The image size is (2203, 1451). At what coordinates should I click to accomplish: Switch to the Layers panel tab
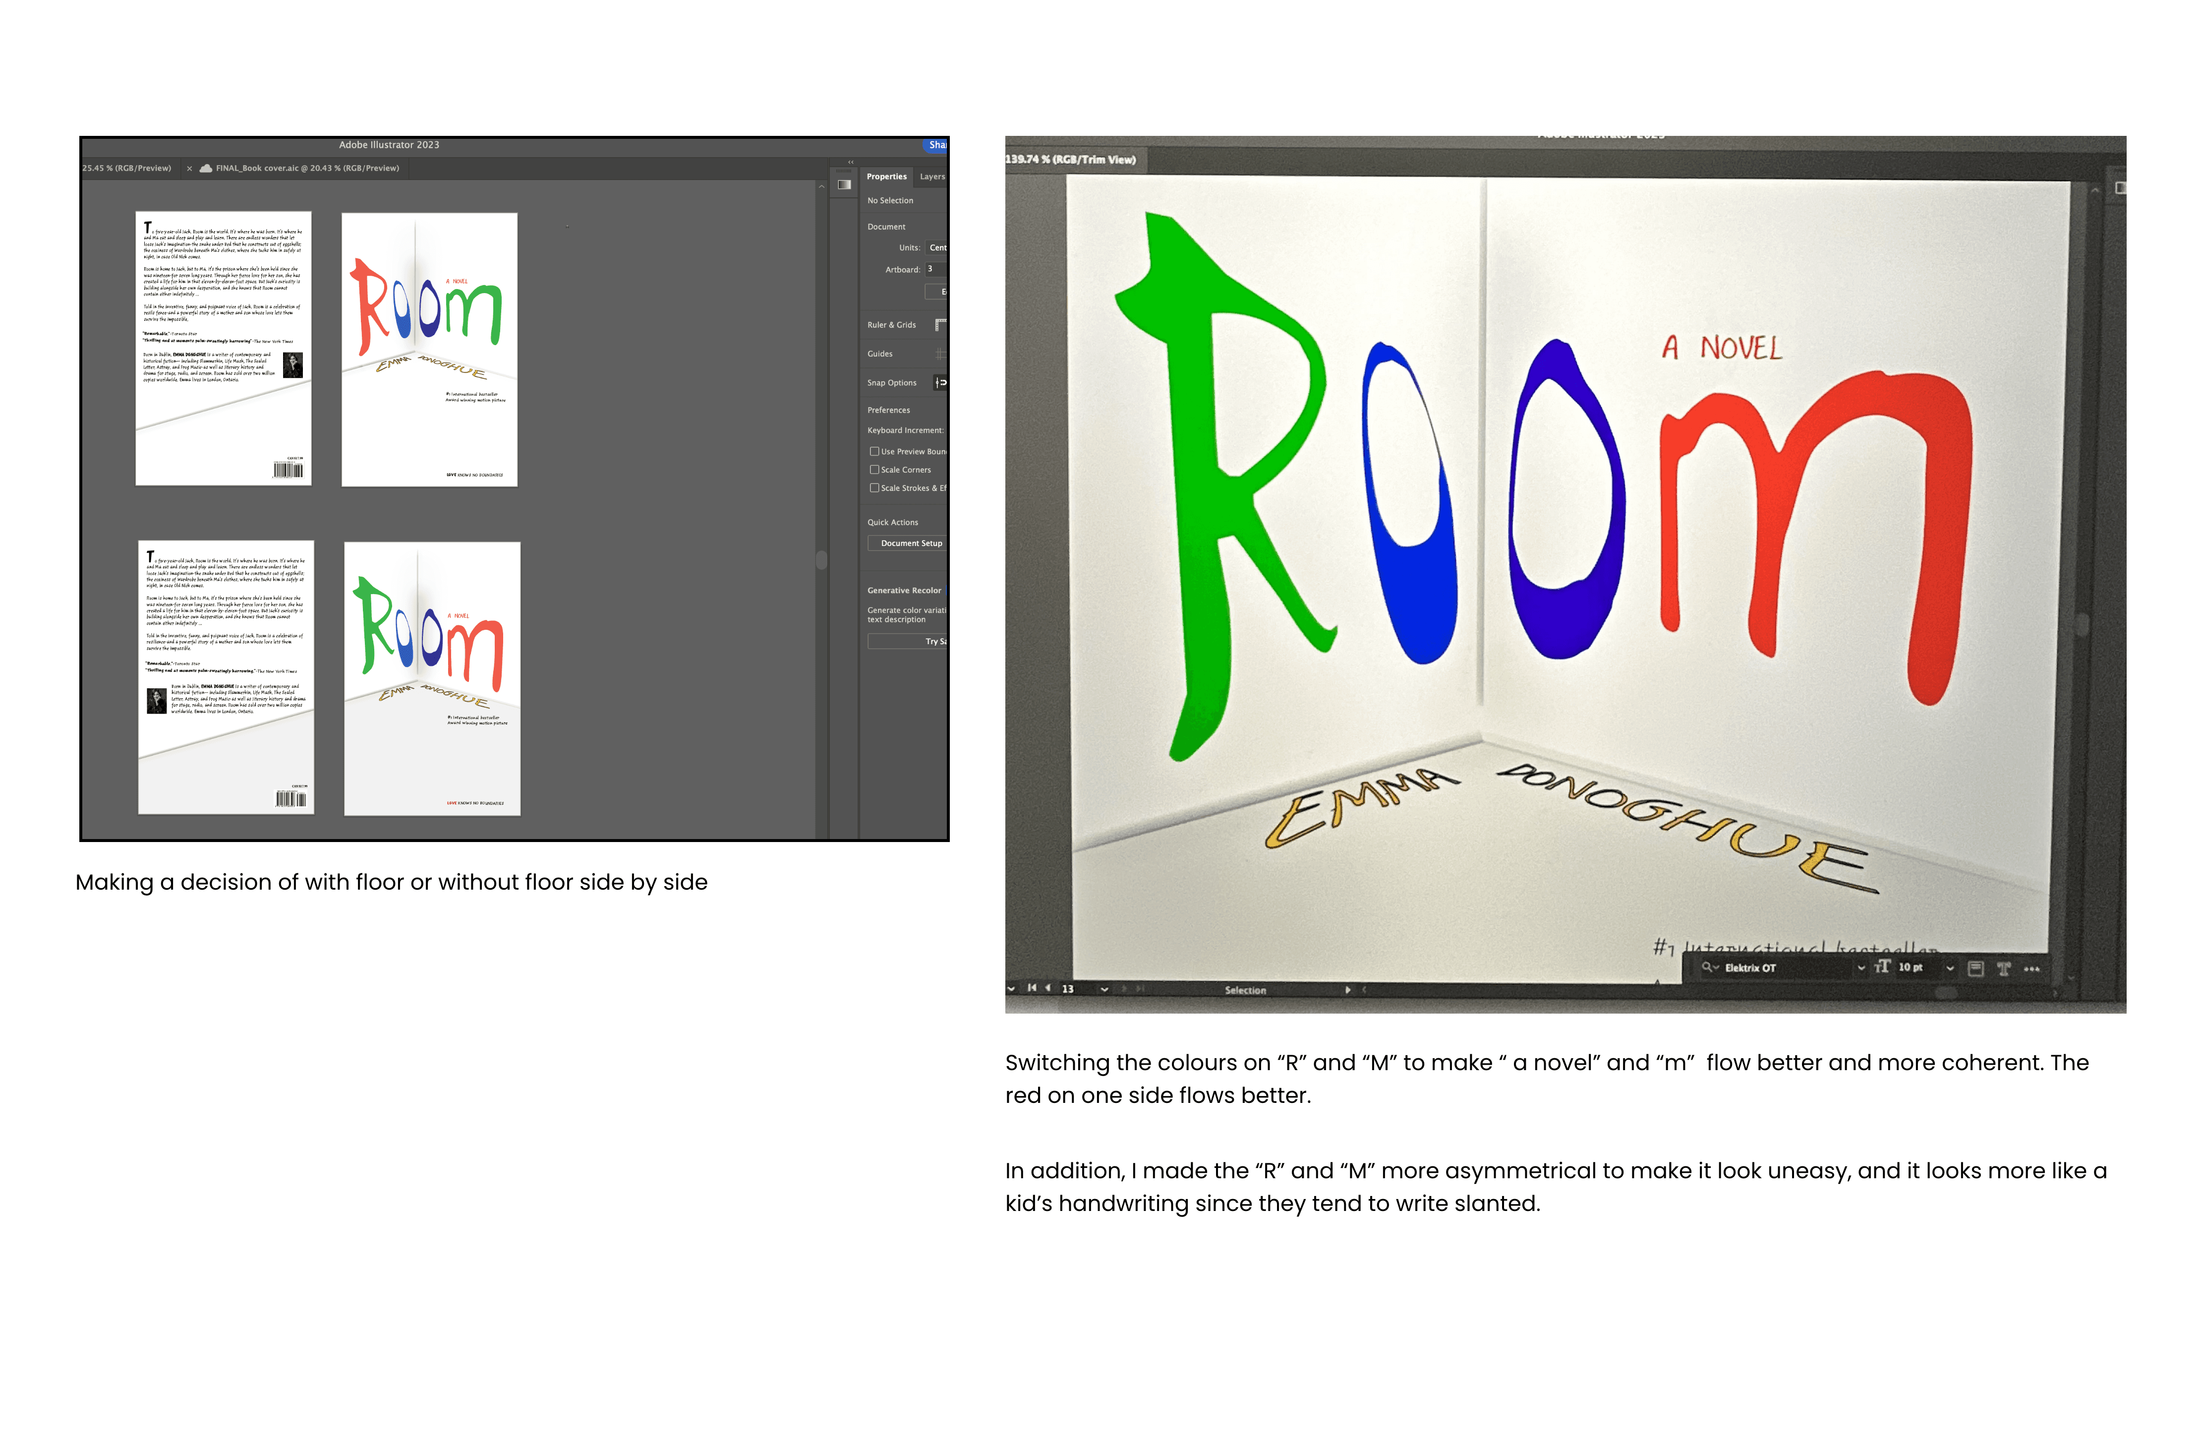[931, 177]
